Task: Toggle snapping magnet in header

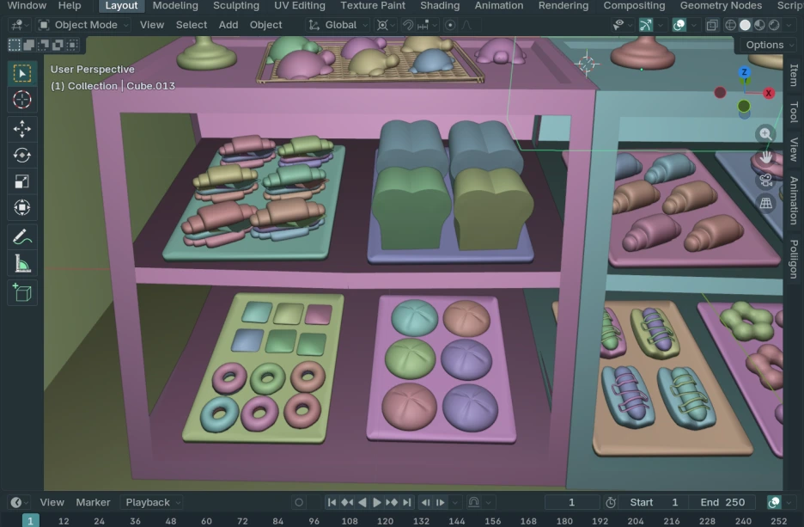Action: (408, 25)
